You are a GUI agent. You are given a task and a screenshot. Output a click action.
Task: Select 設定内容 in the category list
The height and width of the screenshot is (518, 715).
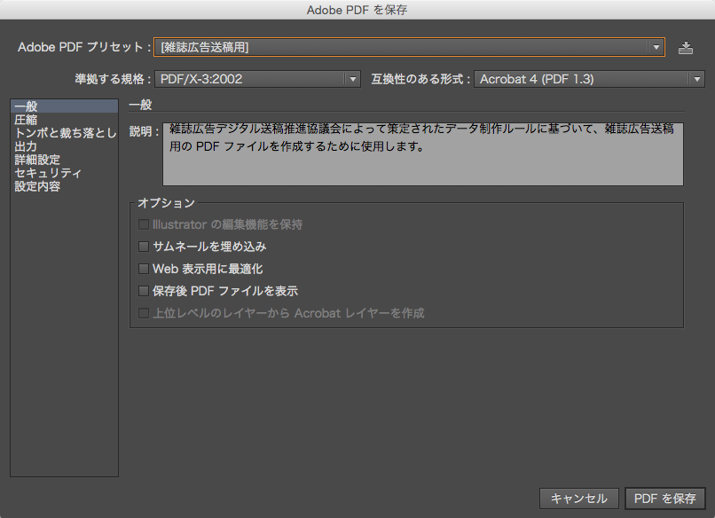[64, 186]
